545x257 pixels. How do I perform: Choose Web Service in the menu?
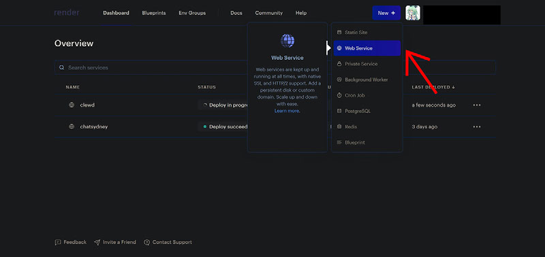[367, 48]
